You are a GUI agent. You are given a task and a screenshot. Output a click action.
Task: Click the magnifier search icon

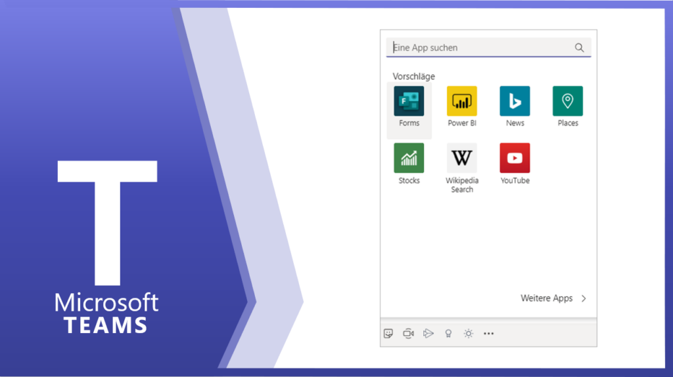point(580,48)
